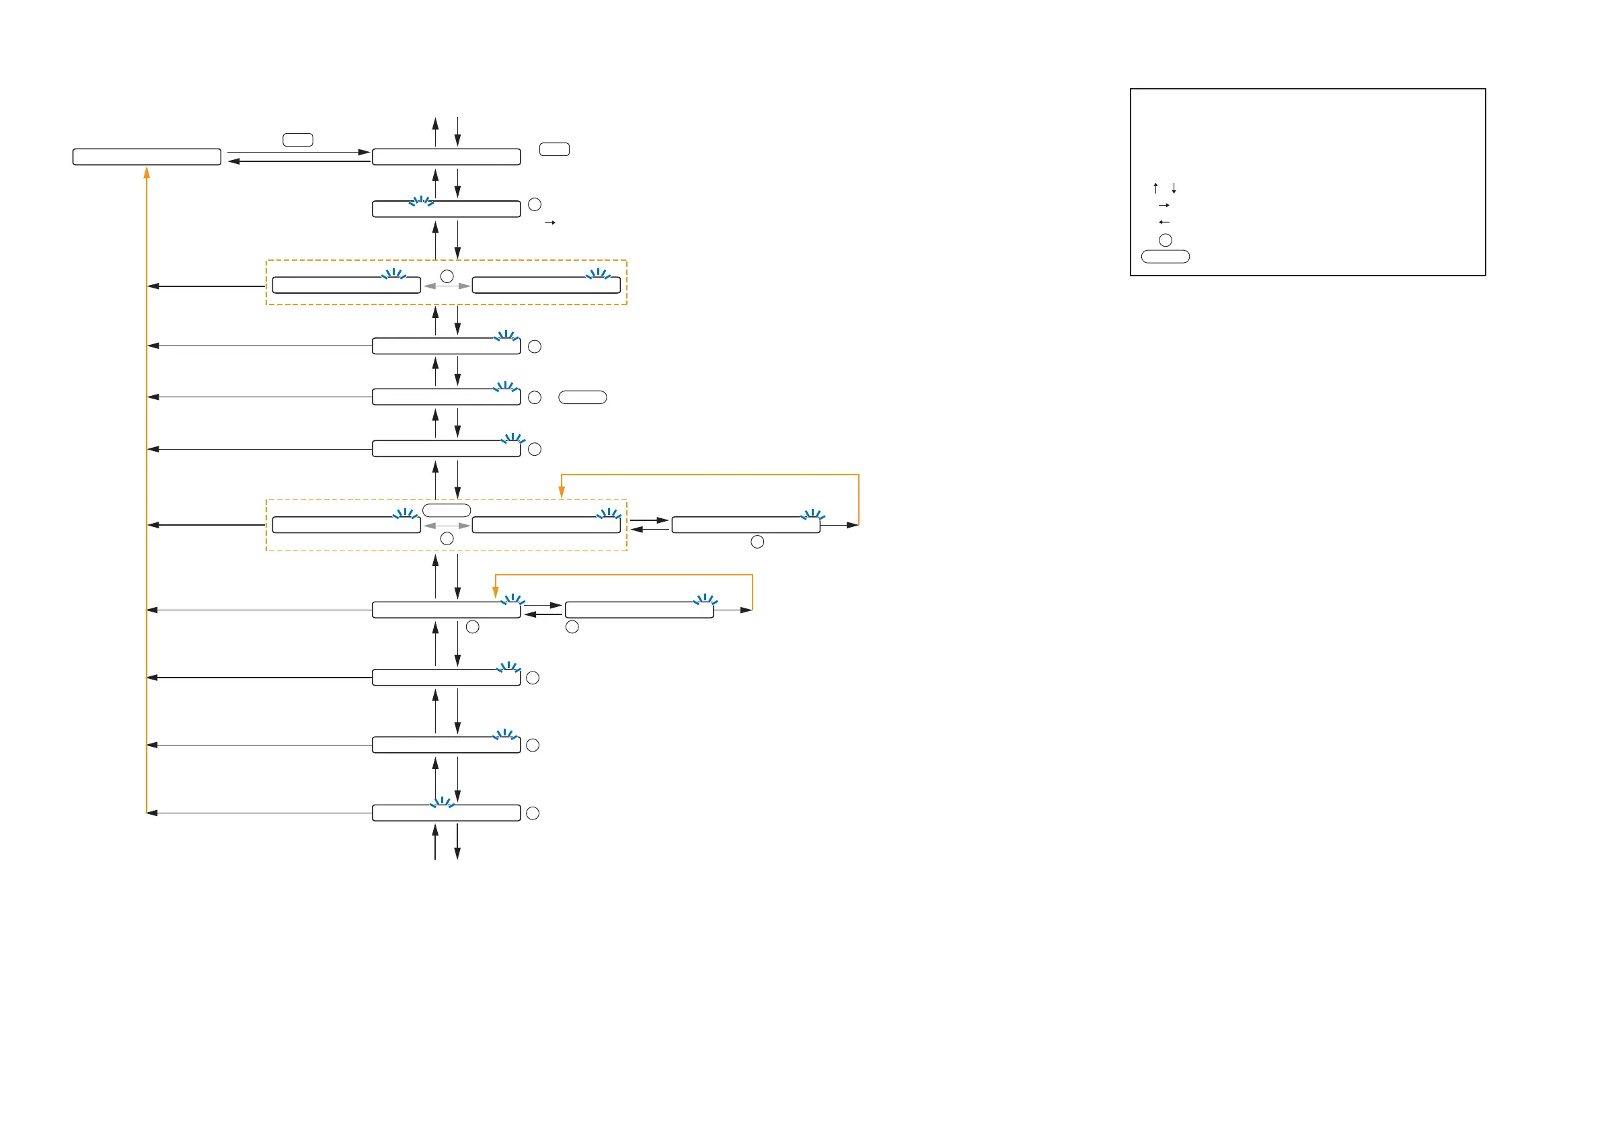Viewport: 1602px width, 1132px height.
Task: Click small rounded button above top horizontal arrow
Action: tap(297, 140)
